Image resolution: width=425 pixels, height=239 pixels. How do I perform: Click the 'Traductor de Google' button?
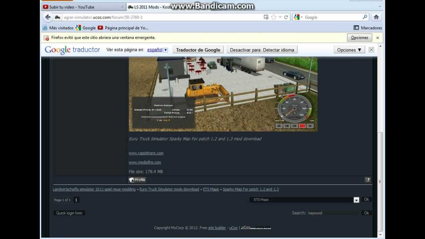click(x=198, y=50)
